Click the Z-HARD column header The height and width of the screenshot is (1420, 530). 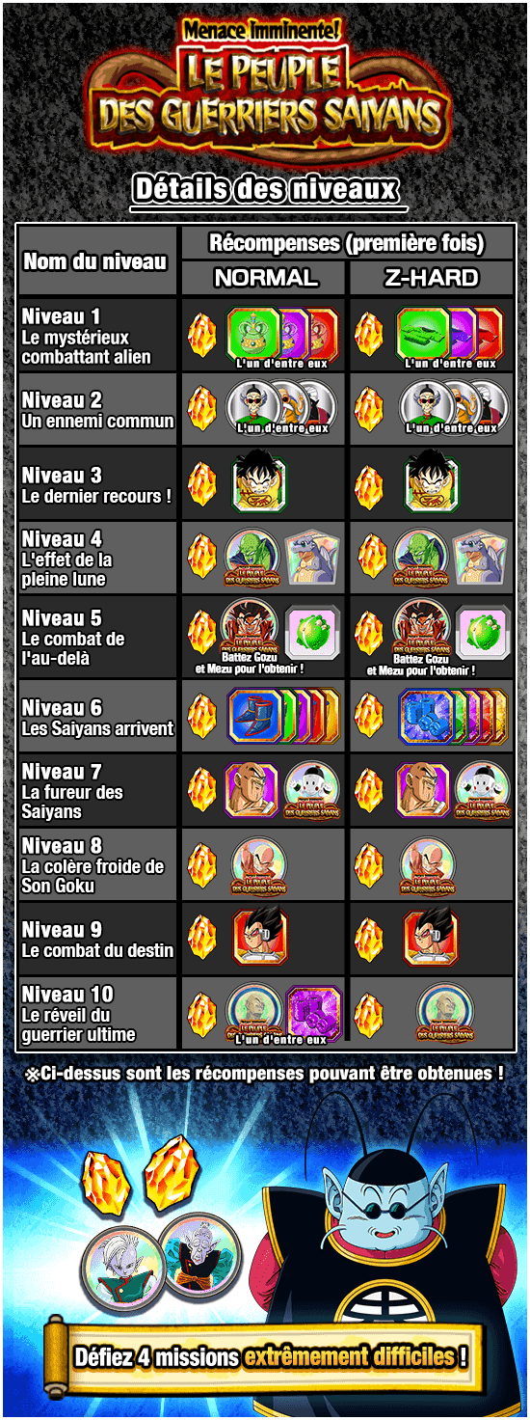pyautogui.click(x=431, y=278)
